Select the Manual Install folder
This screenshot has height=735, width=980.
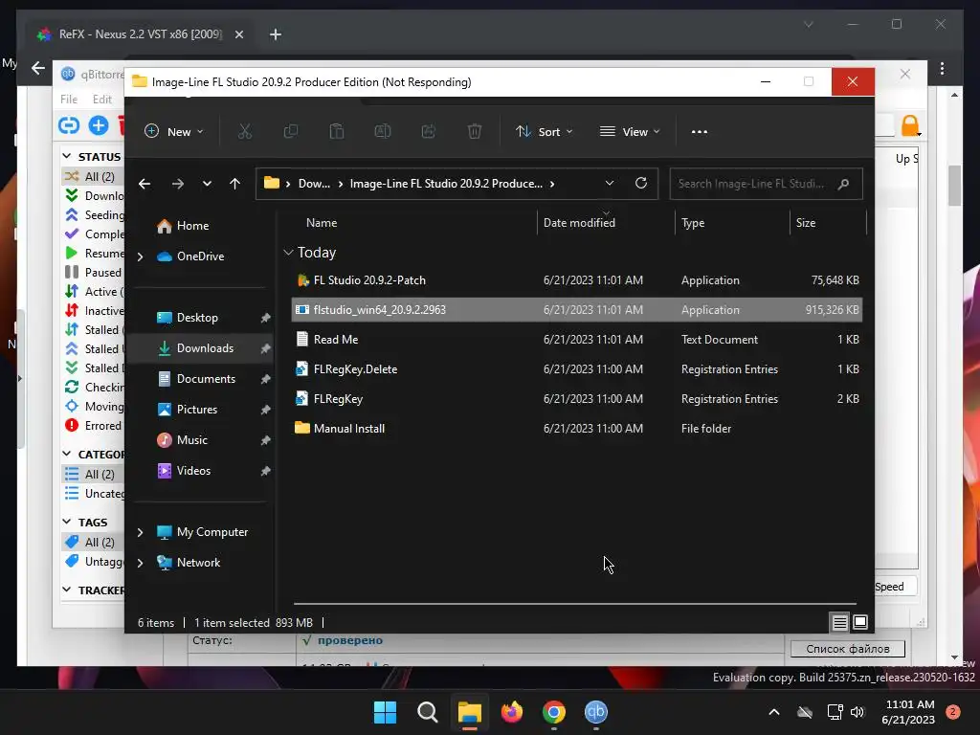tap(577, 428)
